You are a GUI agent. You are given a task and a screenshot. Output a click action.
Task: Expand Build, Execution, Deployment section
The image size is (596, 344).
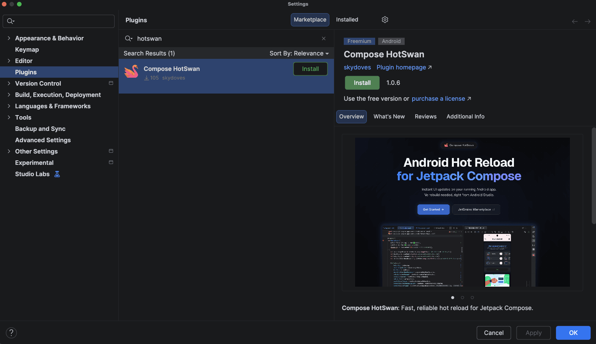pos(9,95)
